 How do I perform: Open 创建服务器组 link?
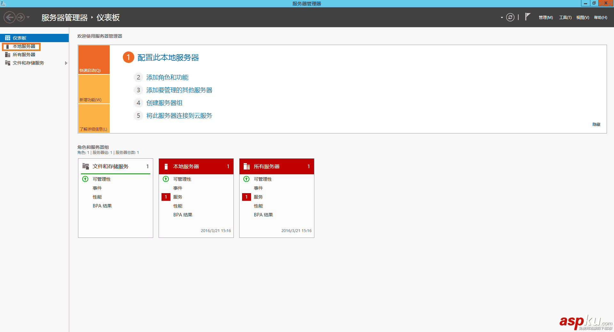pos(164,103)
